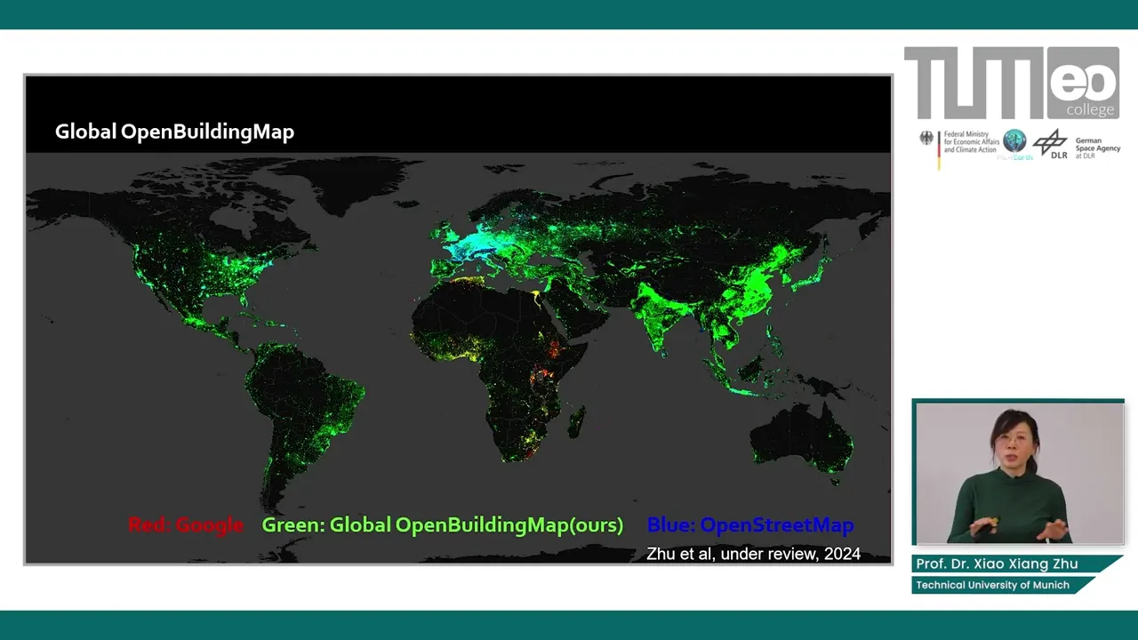Click the DLR aerospace logo

click(x=1050, y=144)
